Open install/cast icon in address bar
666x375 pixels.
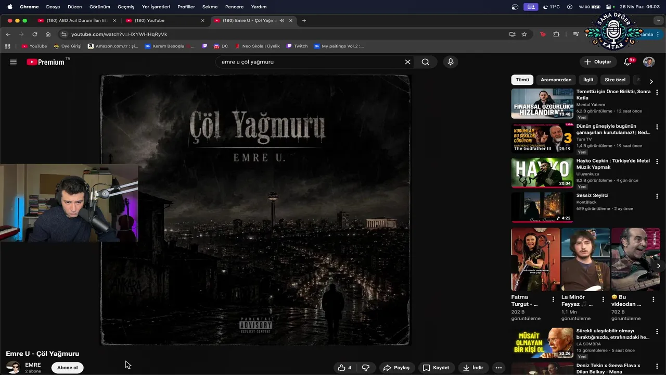[512, 34]
